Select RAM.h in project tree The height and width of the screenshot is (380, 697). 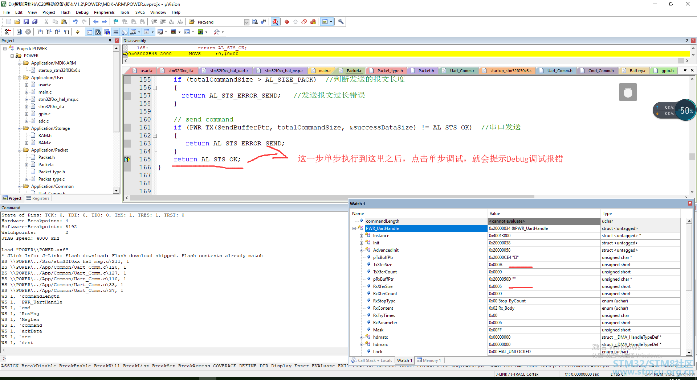coord(45,136)
